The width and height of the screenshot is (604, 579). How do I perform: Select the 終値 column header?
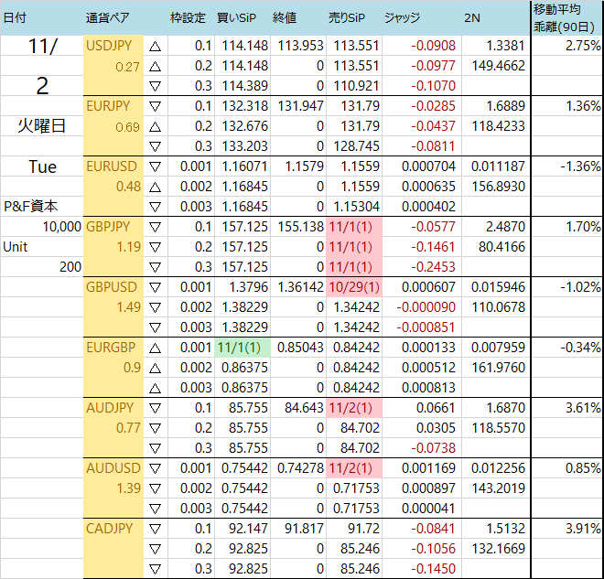click(x=285, y=17)
